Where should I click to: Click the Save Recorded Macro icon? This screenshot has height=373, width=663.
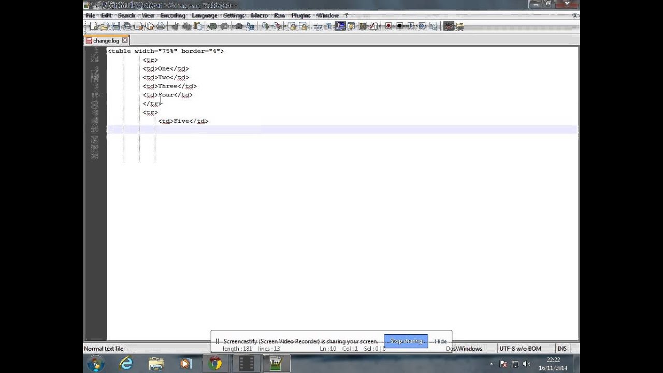pyautogui.click(x=433, y=26)
